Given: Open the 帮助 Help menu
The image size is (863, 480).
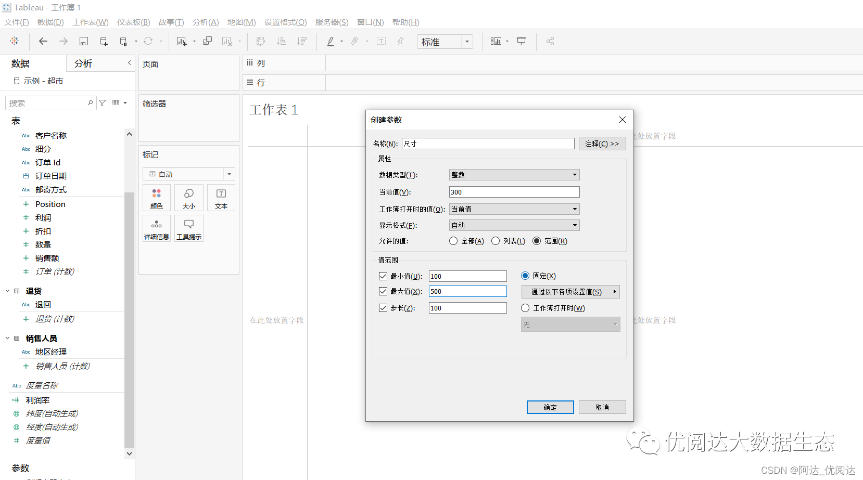Looking at the screenshot, I should coord(405,22).
